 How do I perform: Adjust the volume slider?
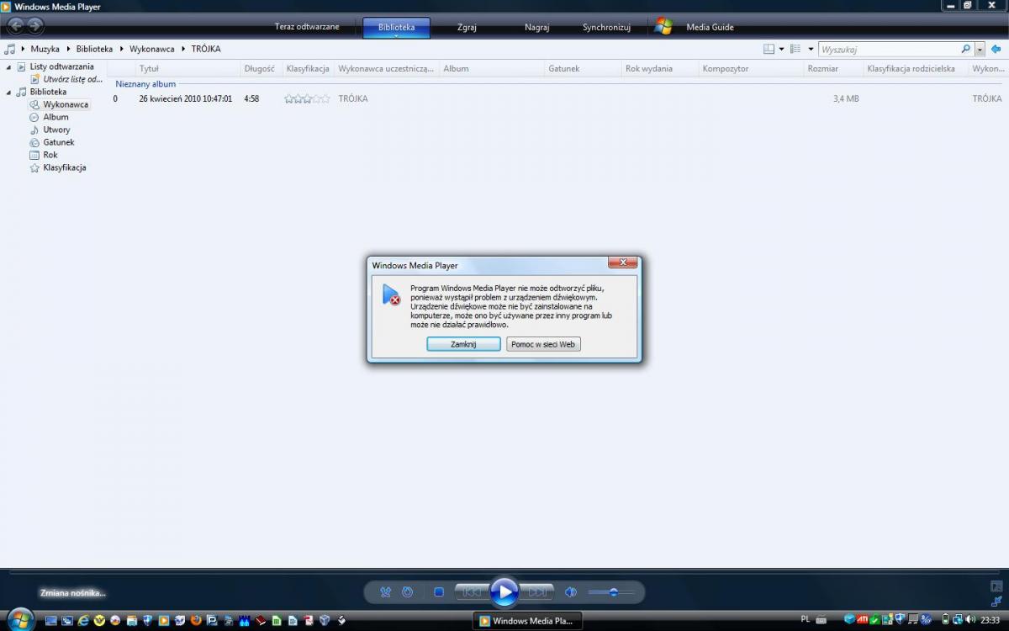pyautogui.click(x=613, y=592)
